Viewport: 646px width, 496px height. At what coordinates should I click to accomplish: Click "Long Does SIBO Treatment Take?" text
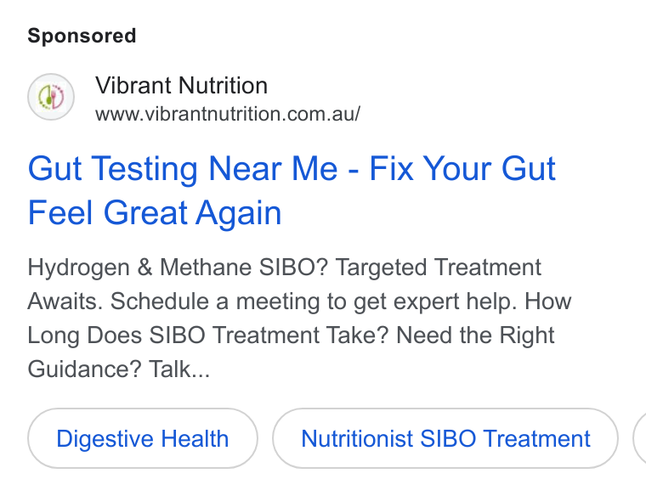tap(208, 335)
